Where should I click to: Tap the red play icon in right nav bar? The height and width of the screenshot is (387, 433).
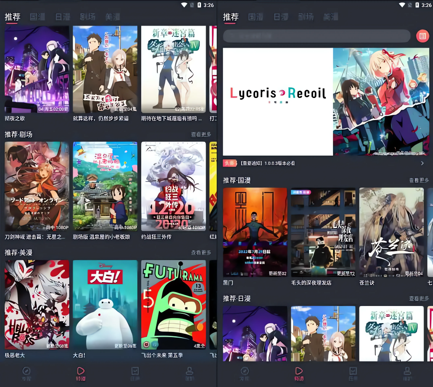pyautogui.click(x=299, y=371)
